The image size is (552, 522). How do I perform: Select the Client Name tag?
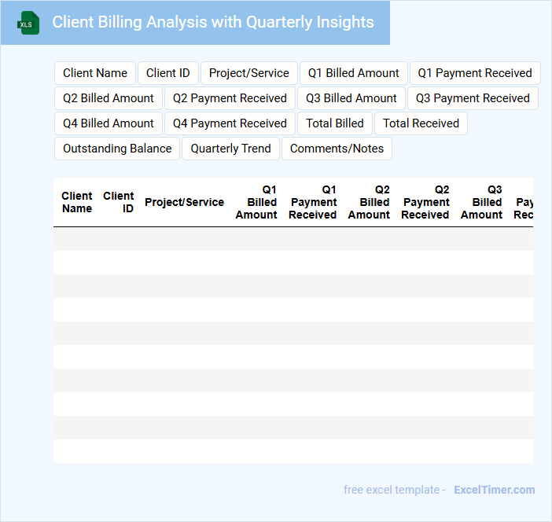click(x=95, y=73)
